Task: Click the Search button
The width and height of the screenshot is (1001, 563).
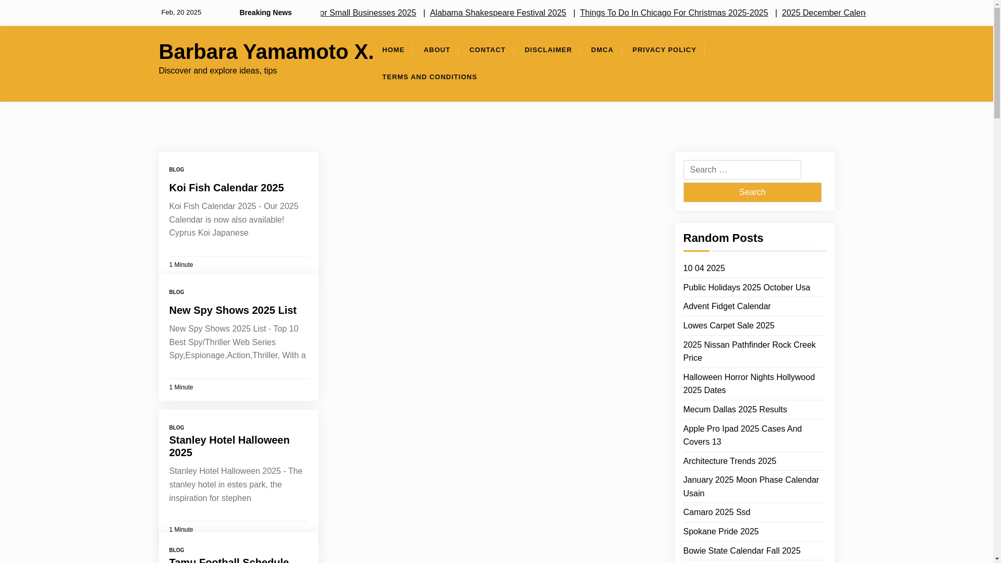Action: coord(752,192)
